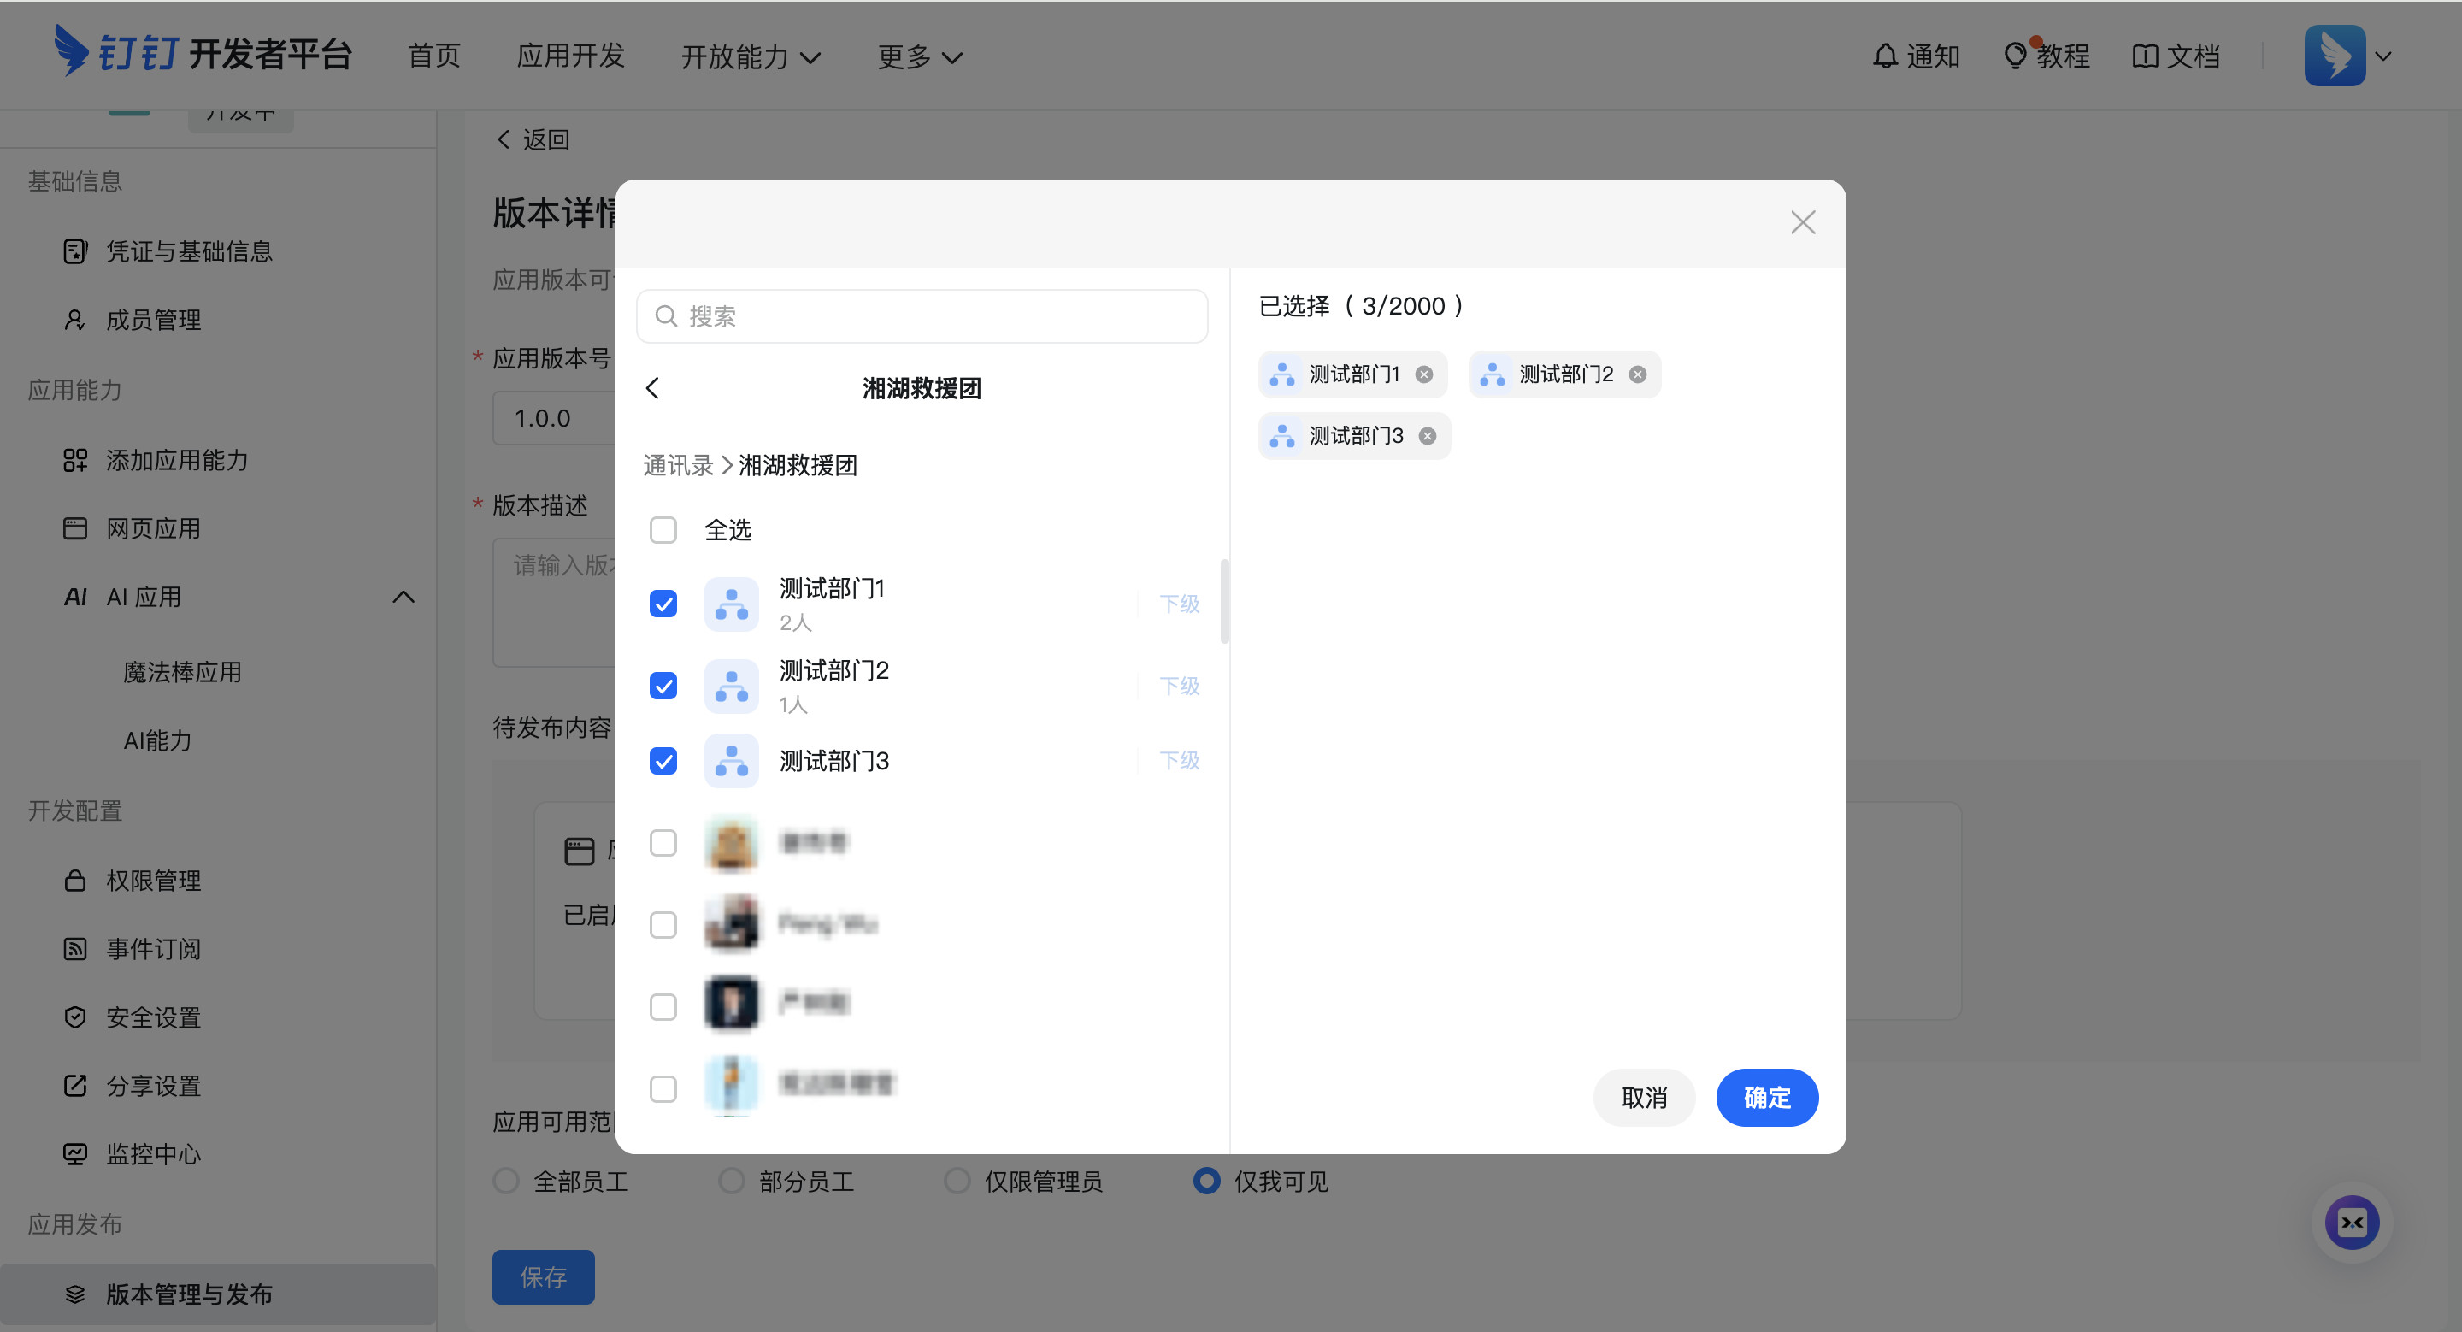Expand the 开放能力 dropdown menu

pos(751,57)
